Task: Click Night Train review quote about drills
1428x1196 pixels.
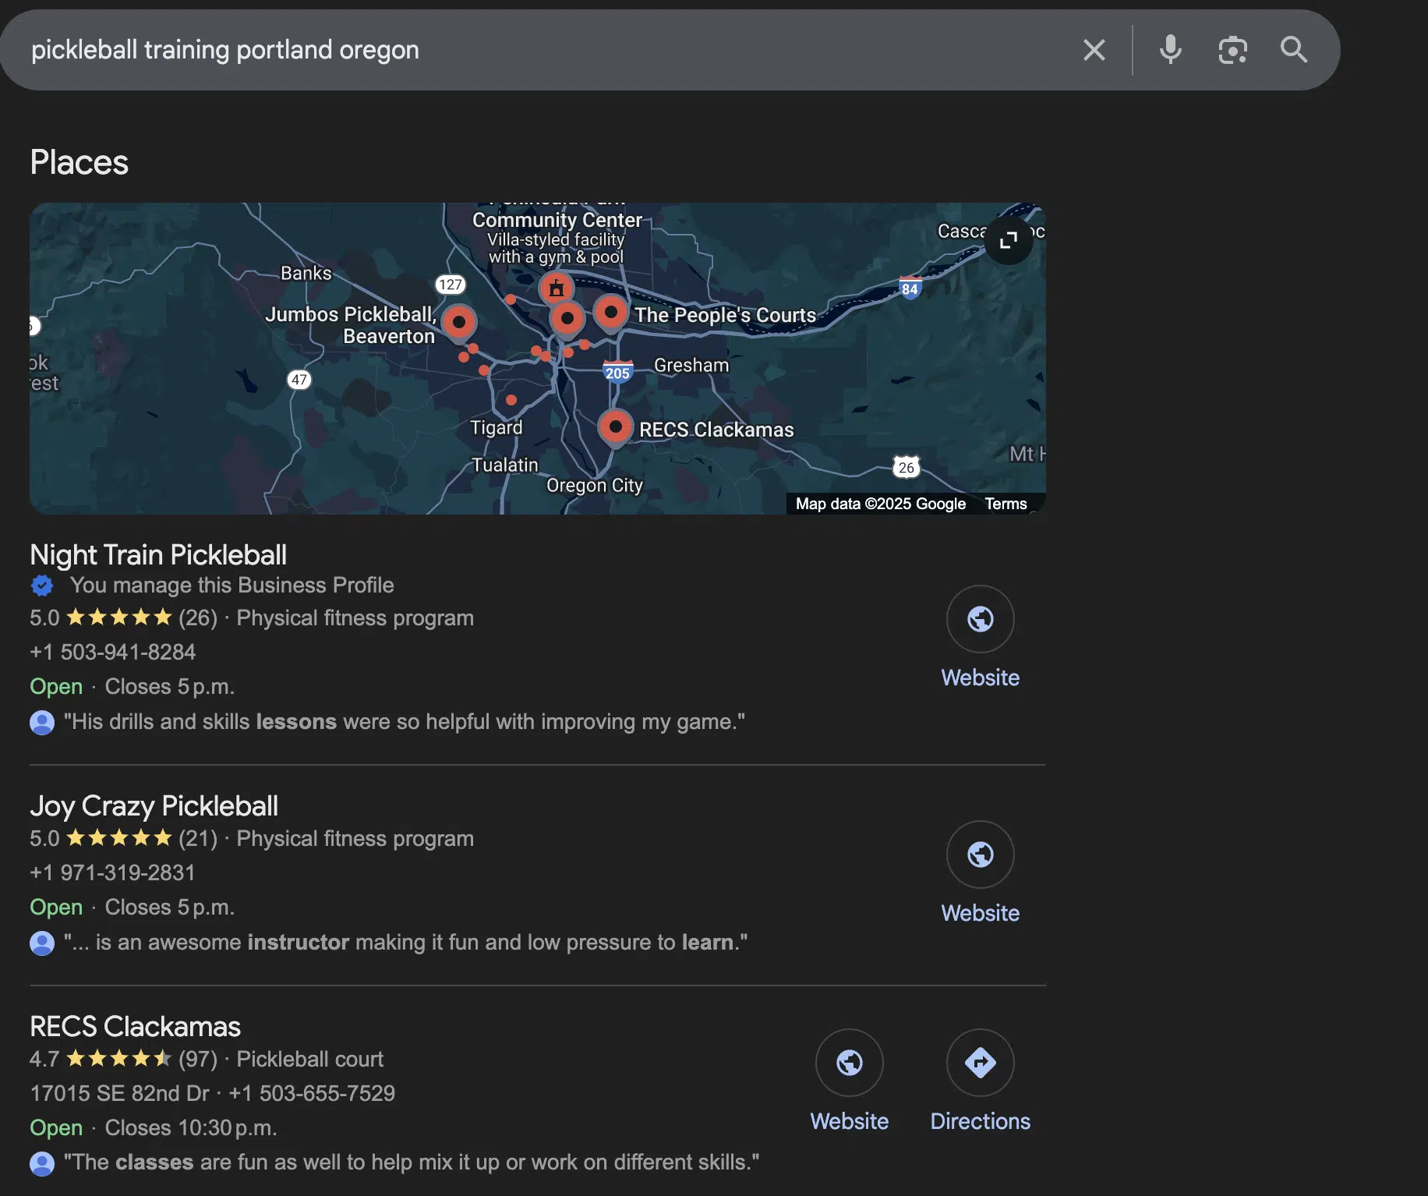Action: pyautogui.click(x=404, y=722)
